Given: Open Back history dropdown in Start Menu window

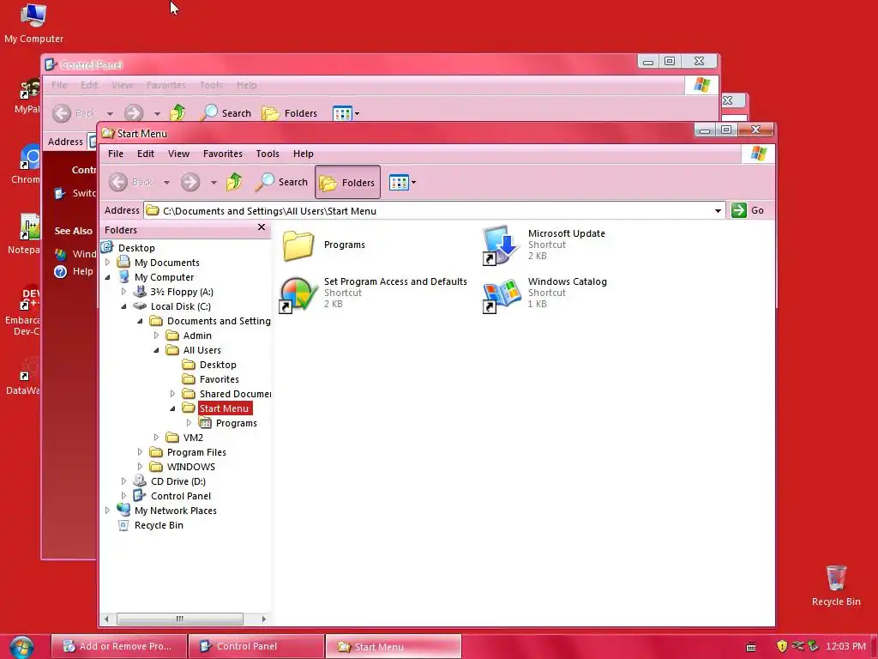Looking at the screenshot, I should tap(166, 182).
